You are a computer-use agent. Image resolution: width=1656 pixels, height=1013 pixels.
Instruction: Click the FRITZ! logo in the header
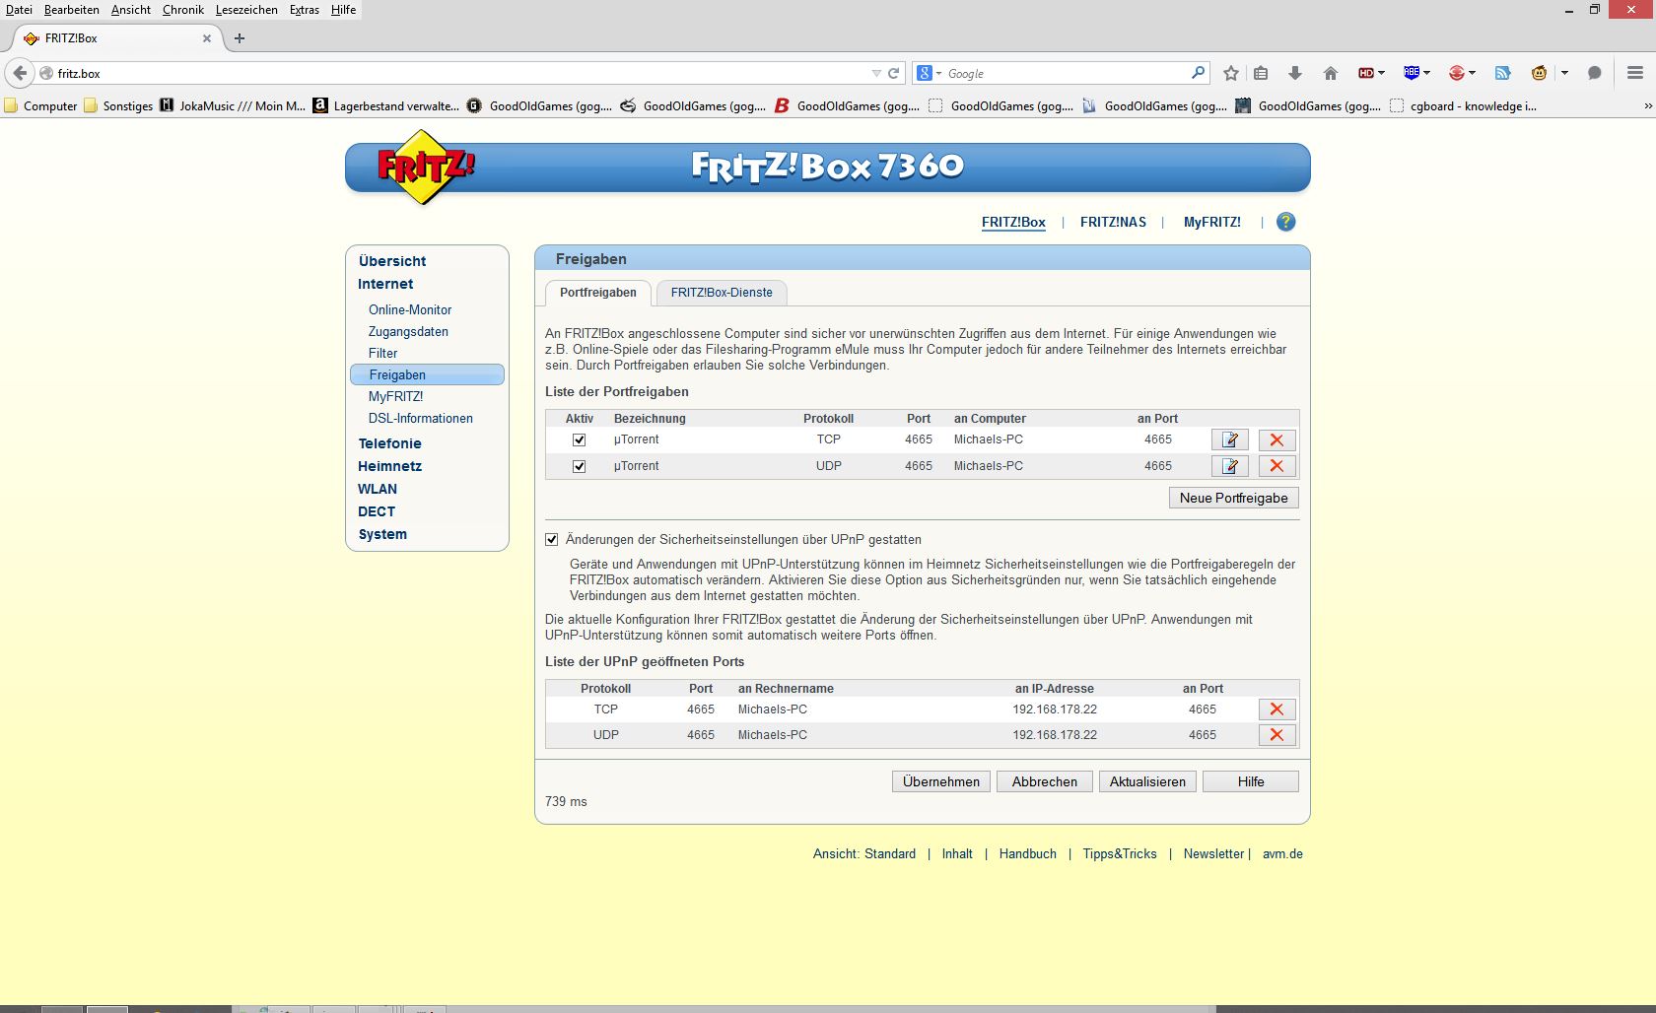point(425,167)
